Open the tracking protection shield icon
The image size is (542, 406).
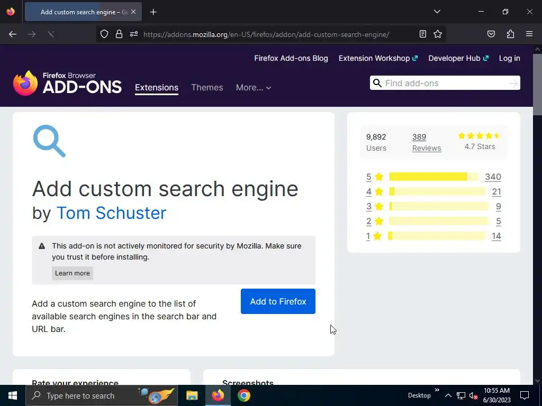tap(104, 34)
